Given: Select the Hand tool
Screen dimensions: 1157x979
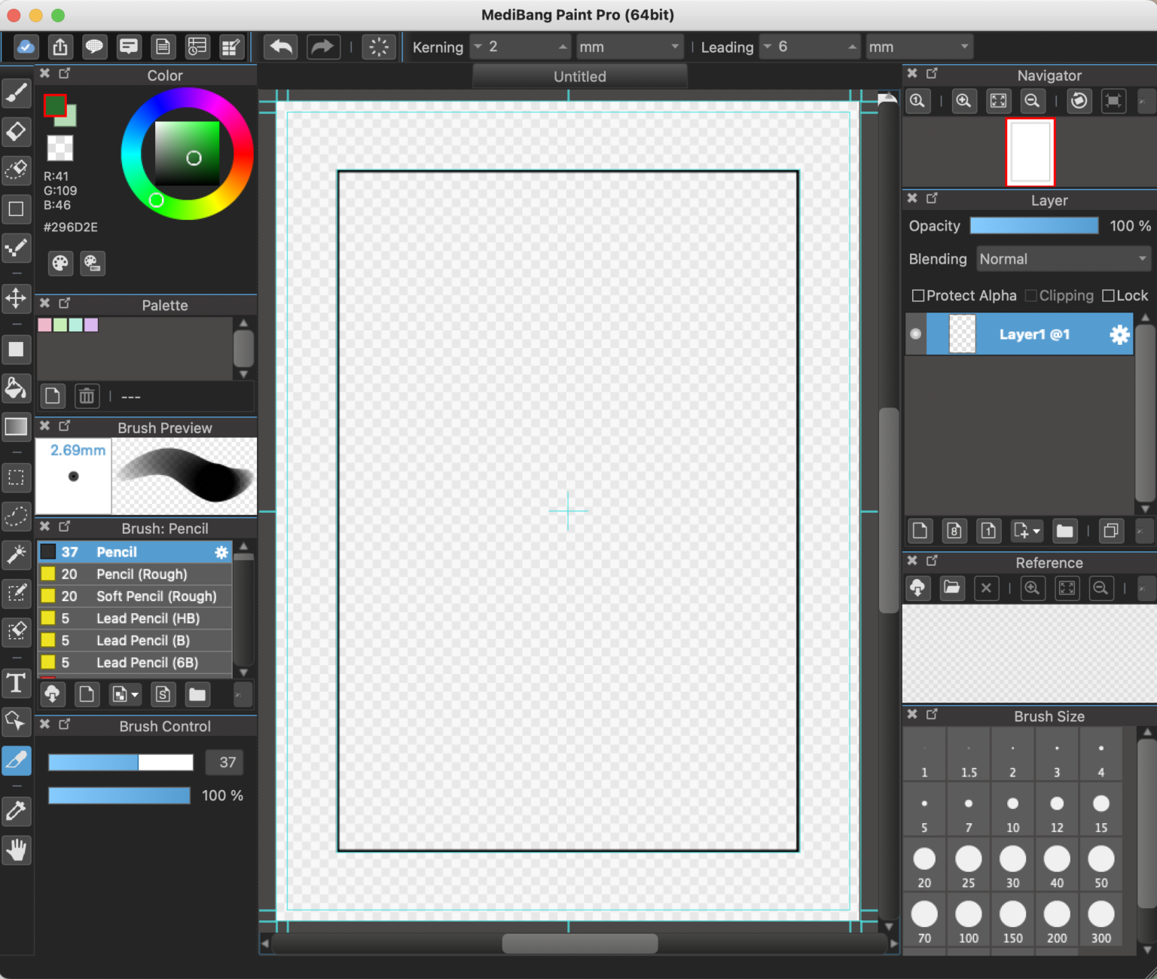Looking at the screenshot, I should click(17, 850).
